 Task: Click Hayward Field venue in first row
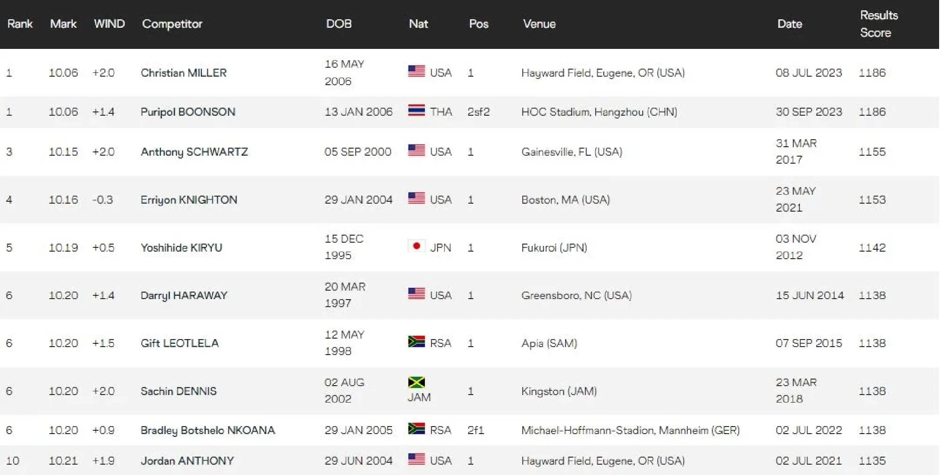pos(603,73)
